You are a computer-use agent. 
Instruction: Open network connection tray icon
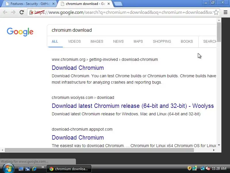pos(202,168)
